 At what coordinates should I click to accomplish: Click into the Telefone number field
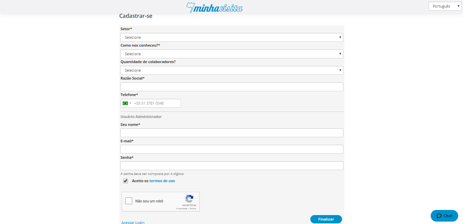point(156,103)
